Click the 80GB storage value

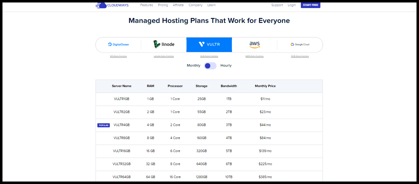pos(202,125)
